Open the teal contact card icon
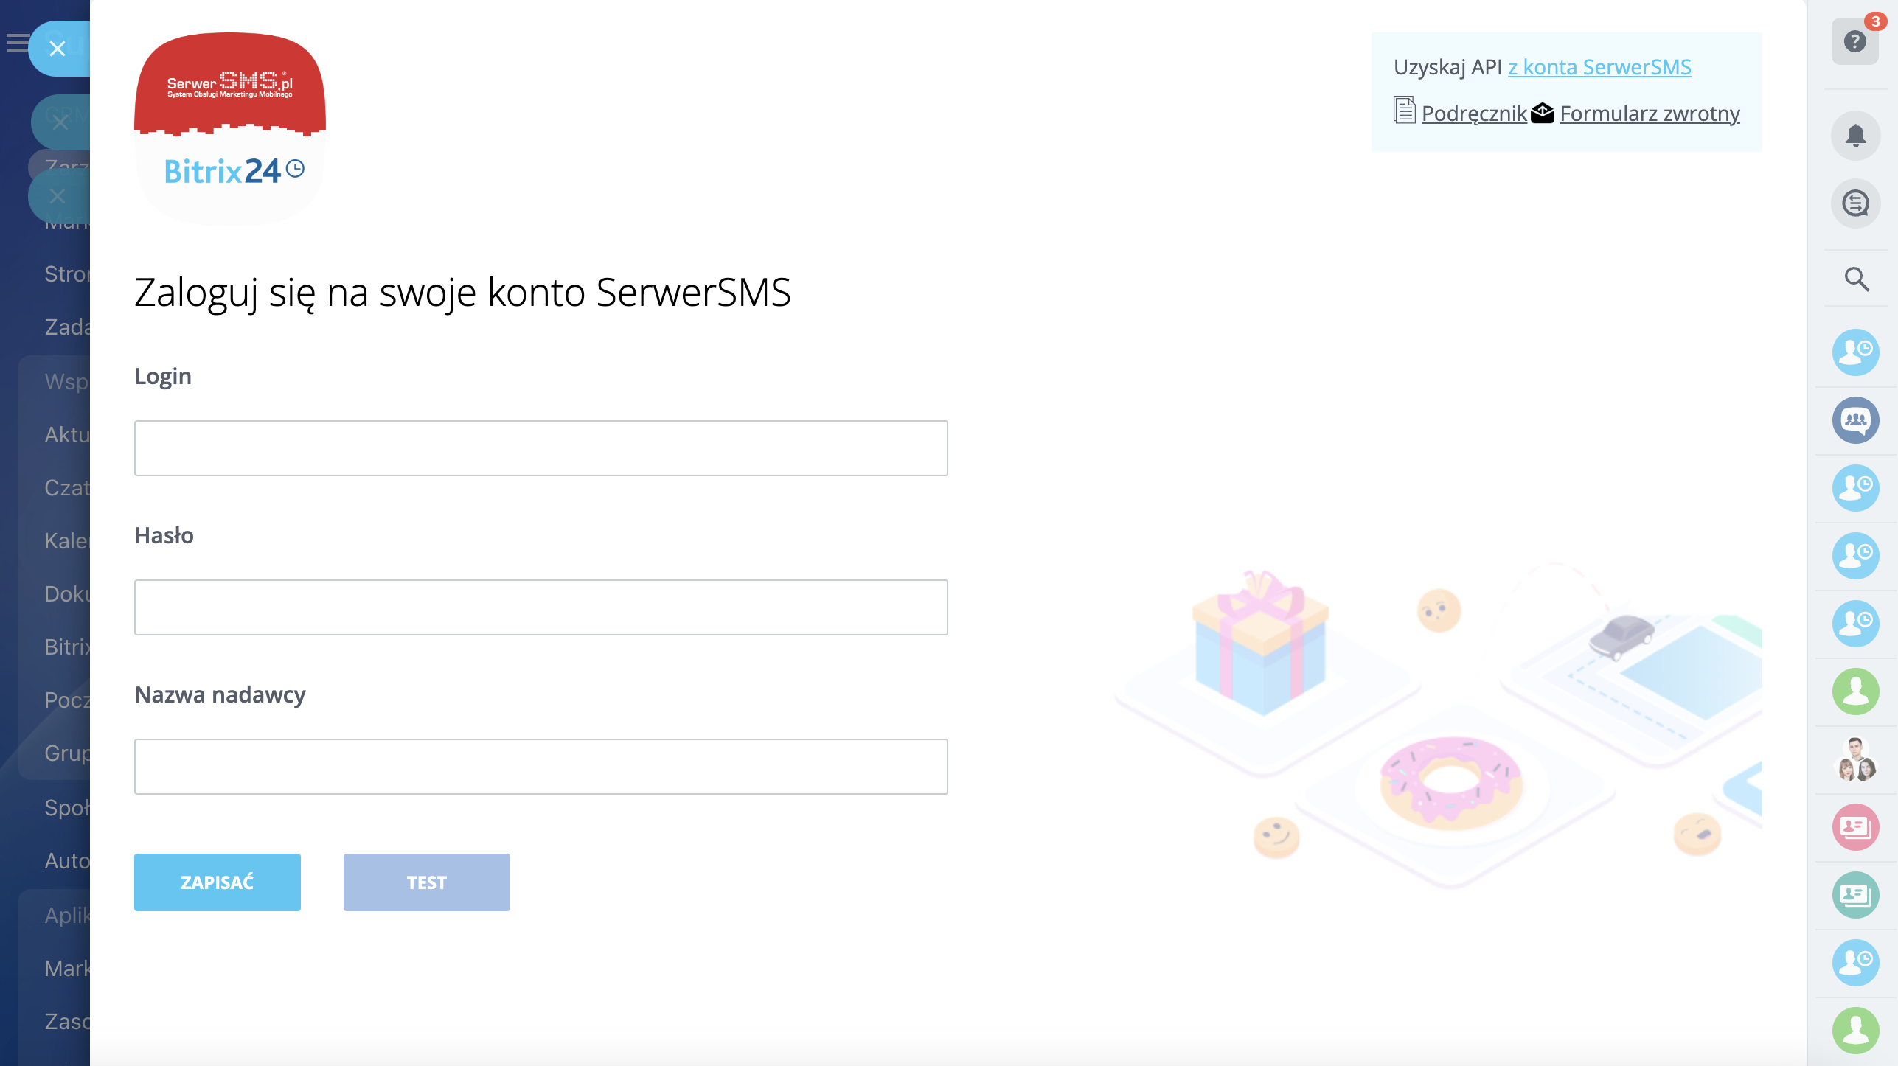 [1855, 895]
